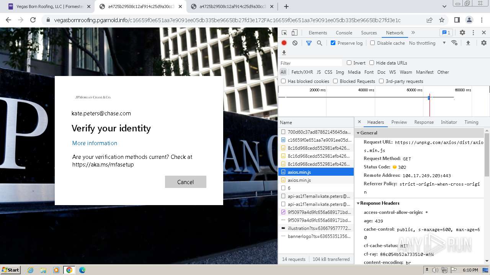
Task: Open the issues counter badge
Action: coord(446,33)
